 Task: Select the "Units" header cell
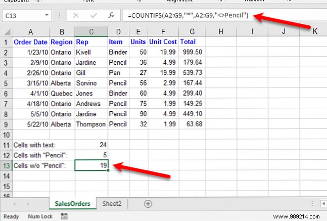138,42
